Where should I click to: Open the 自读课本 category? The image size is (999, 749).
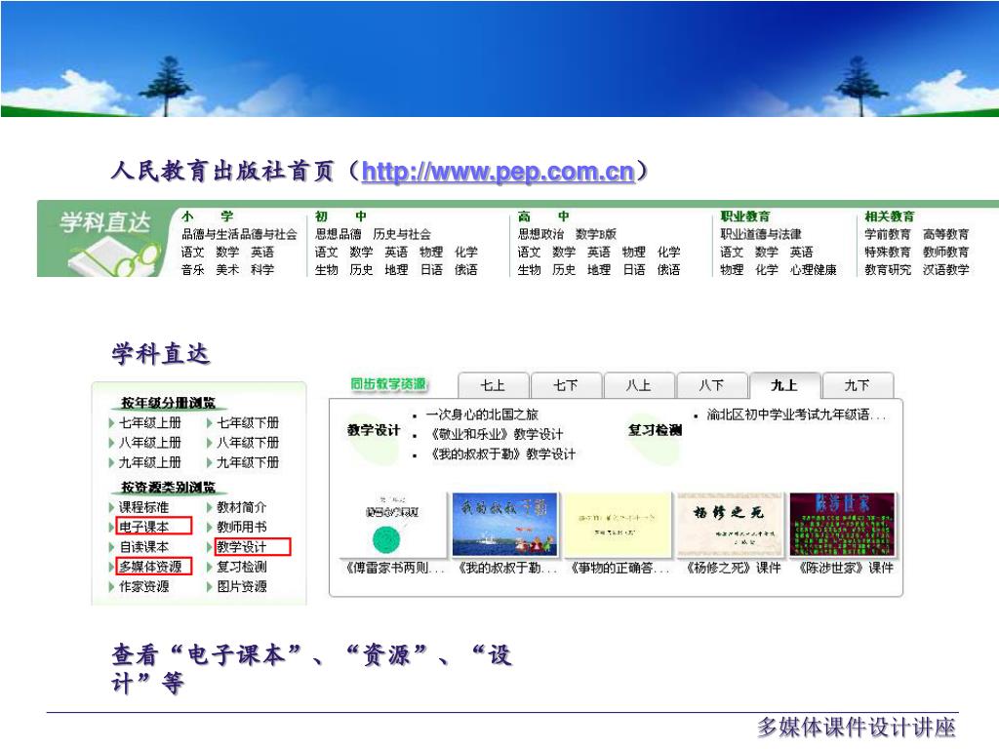(144, 547)
